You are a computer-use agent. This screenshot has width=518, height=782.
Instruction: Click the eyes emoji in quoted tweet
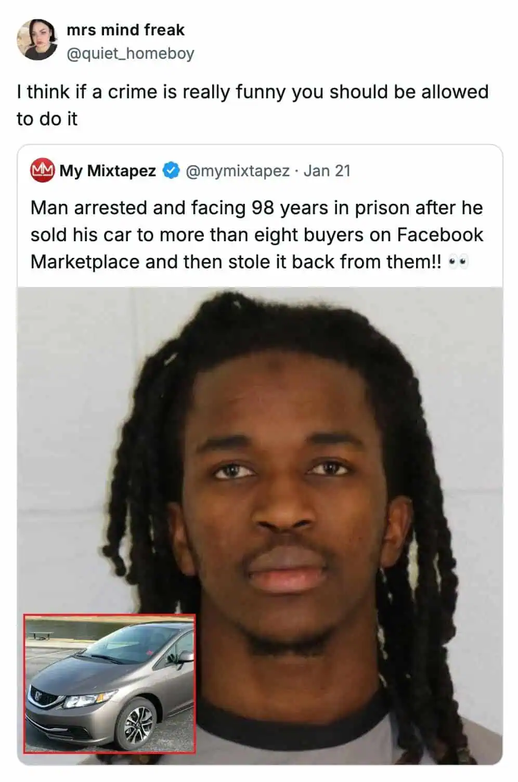(x=458, y=263)
